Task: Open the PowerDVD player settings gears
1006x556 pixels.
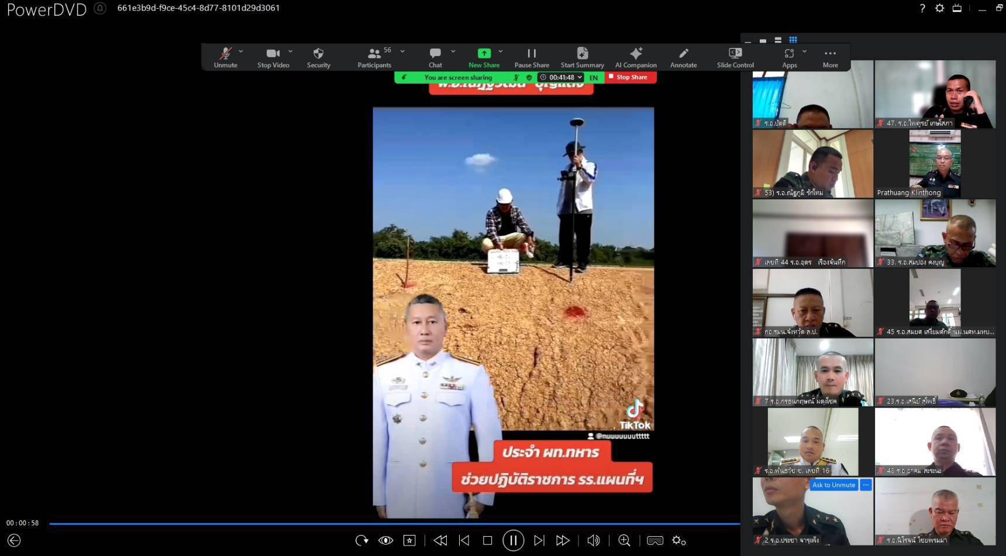Action: coord(678,541)
